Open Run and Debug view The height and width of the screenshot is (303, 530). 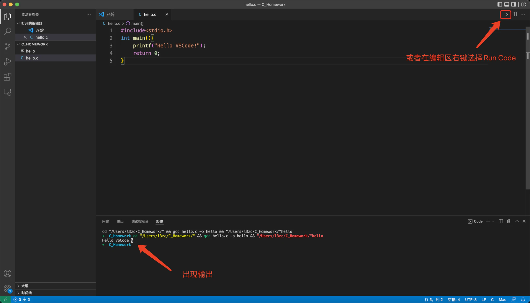click(8, 62)
